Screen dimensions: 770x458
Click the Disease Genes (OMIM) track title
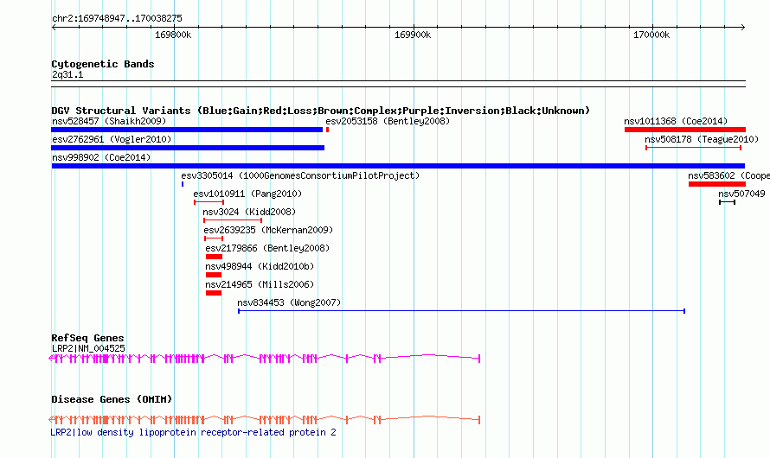[x=112, y=399]
